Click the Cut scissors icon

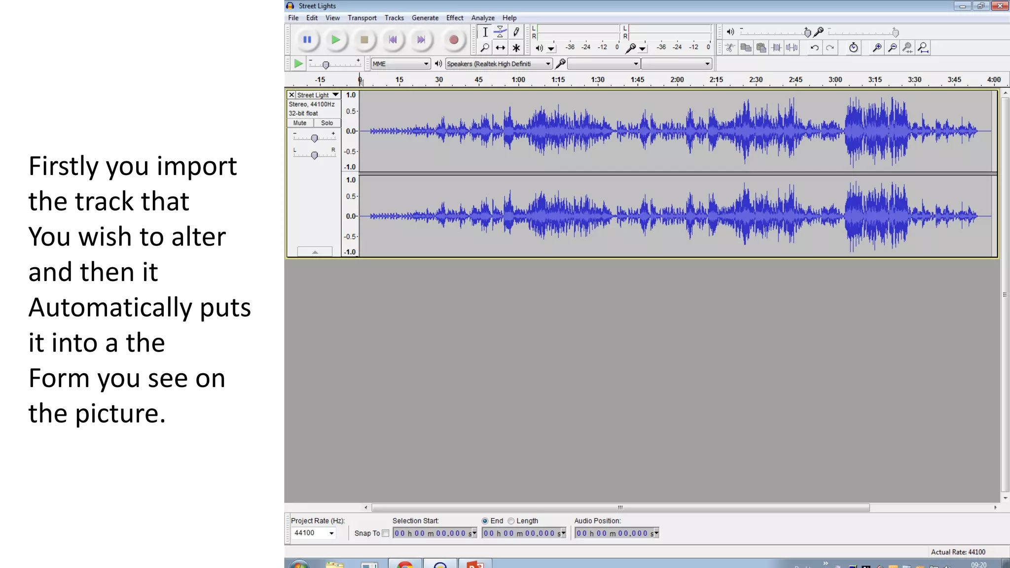pos(730,48)
